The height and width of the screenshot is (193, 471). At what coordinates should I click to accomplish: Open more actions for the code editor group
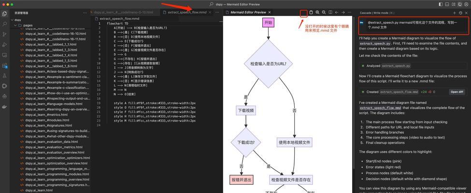pos(217,13)
